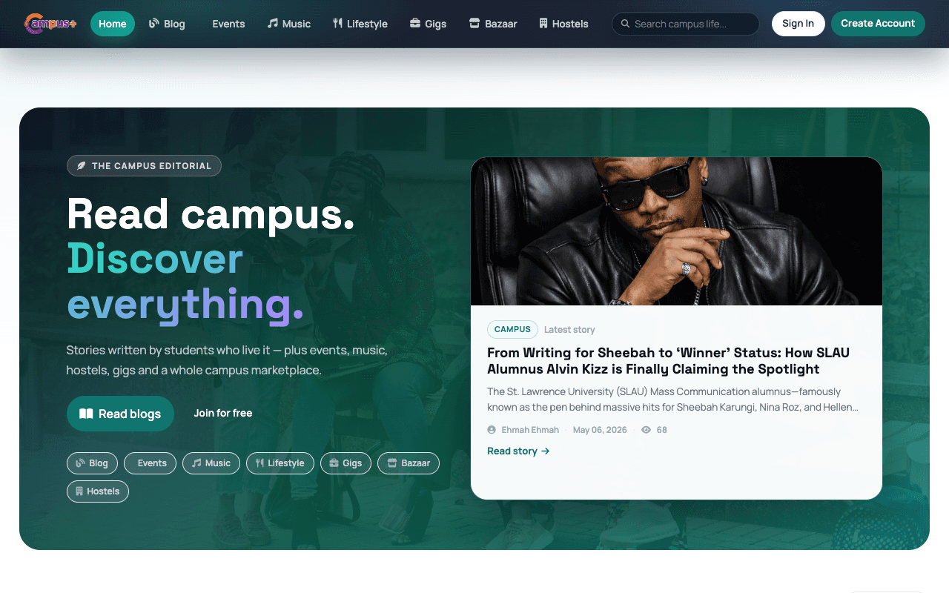949x593 pixels.
Task: Click the Campus+ logo
Action: point(50,24)
